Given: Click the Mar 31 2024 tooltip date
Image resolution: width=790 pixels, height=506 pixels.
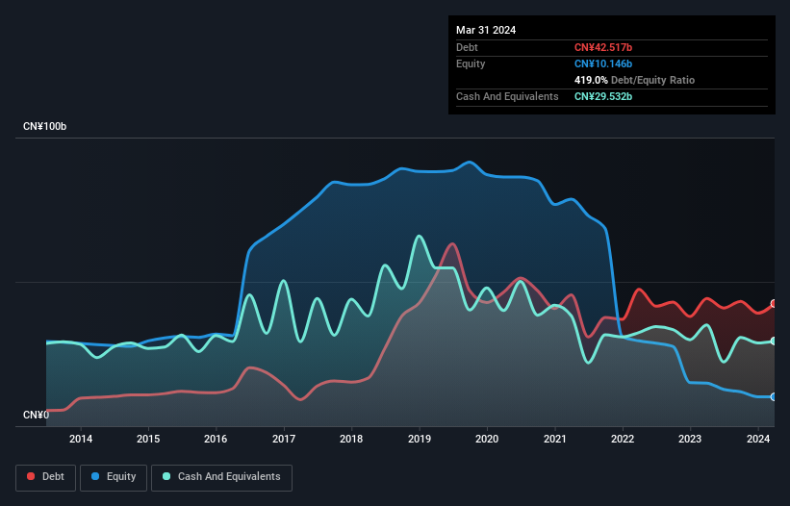Looking at the screenshot, I should coord(486,30).
